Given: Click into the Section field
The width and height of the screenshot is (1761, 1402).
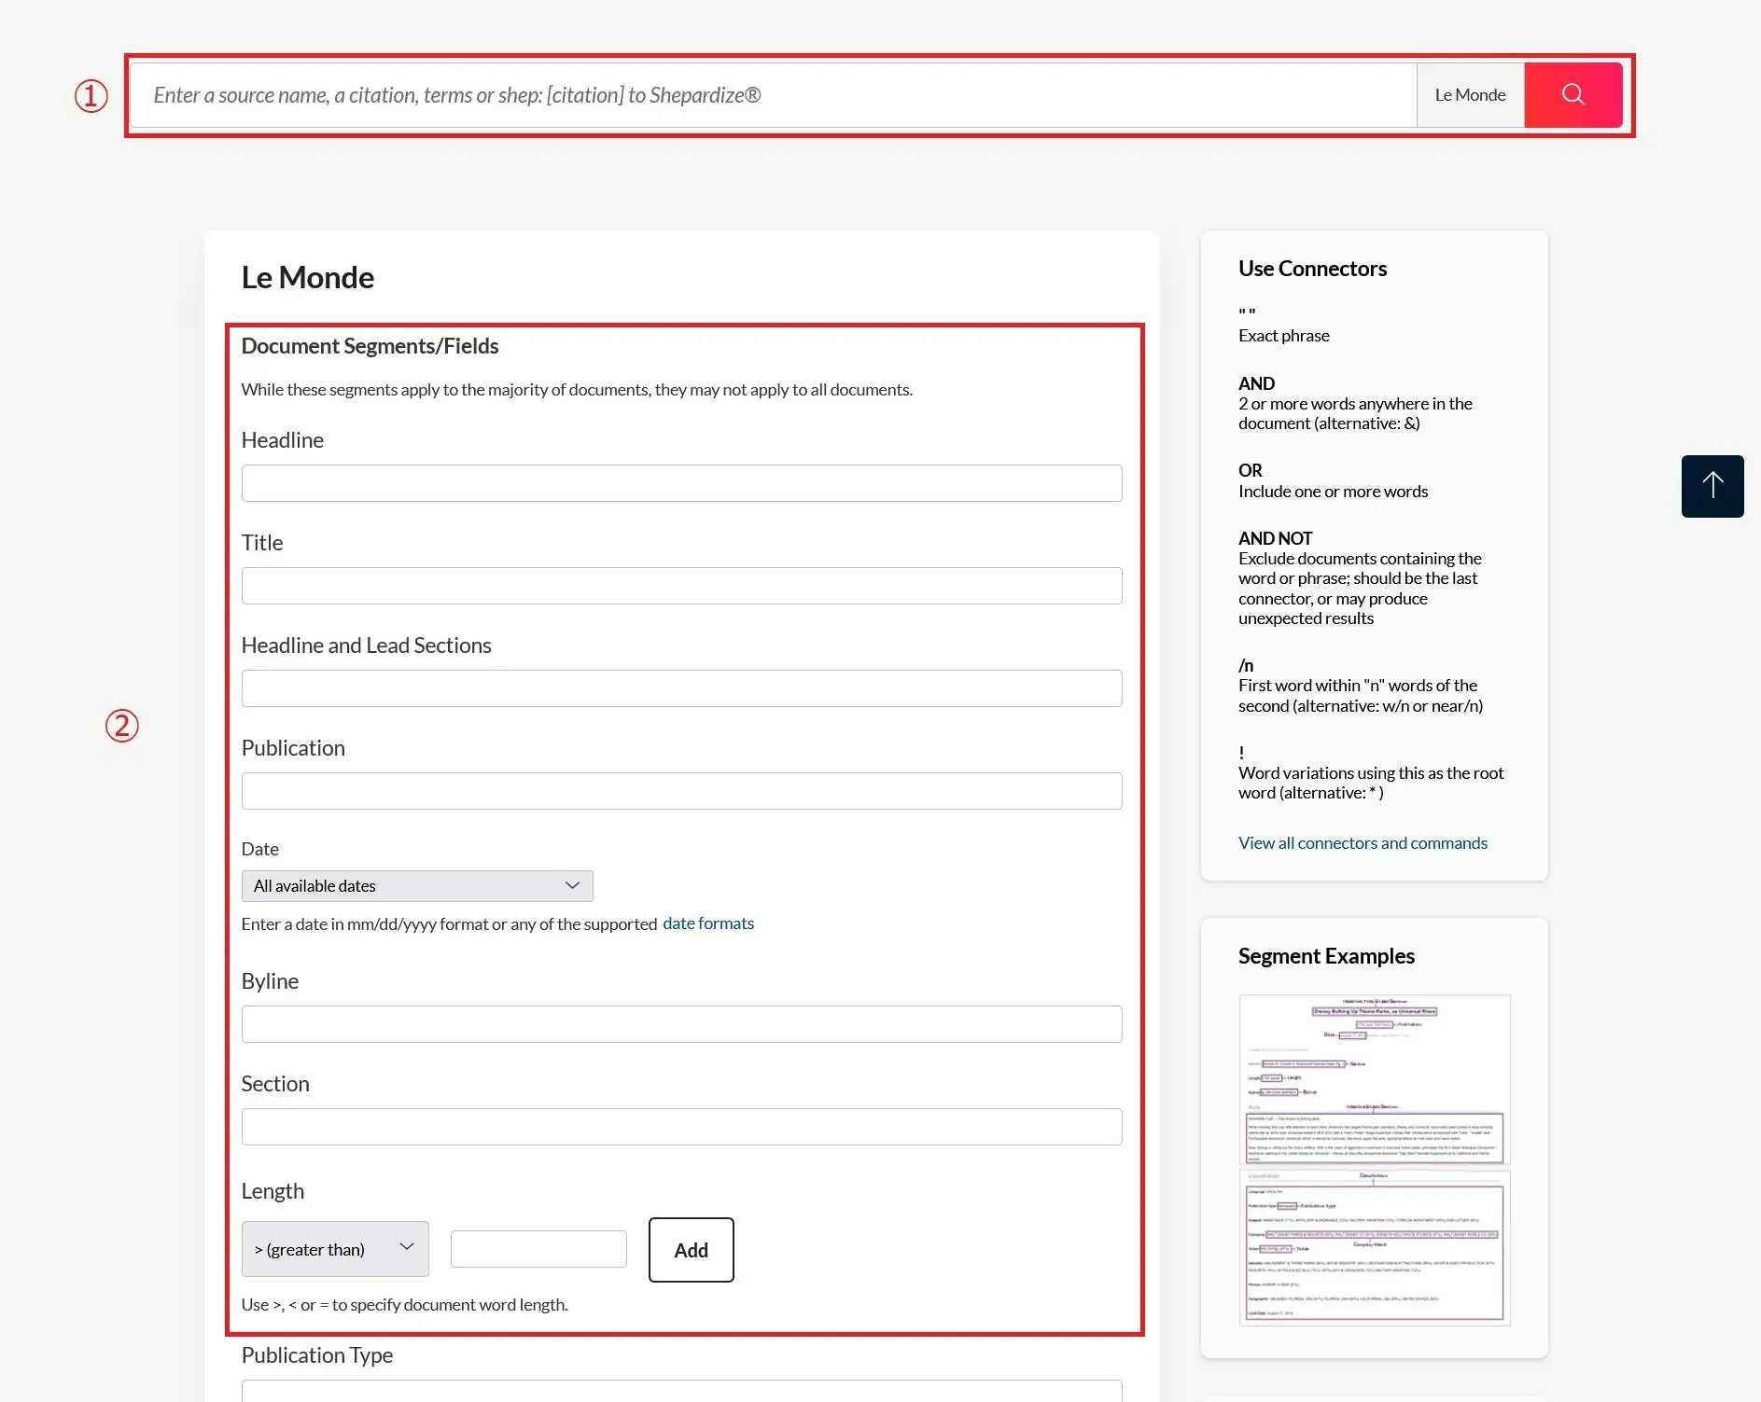Looking at the screenshot, I should pos(681,1127).
